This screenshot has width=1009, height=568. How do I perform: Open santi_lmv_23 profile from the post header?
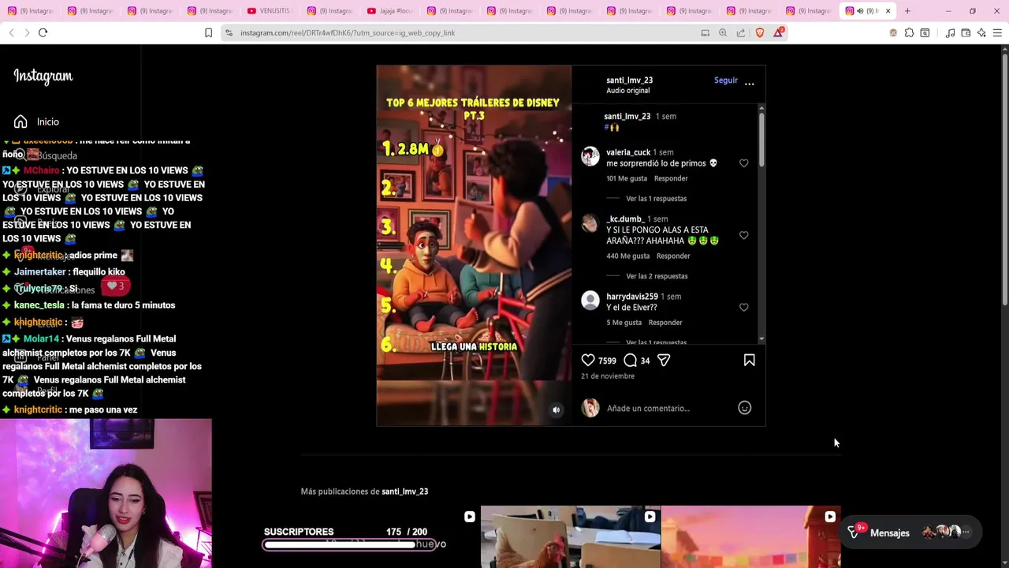(629, 80)
